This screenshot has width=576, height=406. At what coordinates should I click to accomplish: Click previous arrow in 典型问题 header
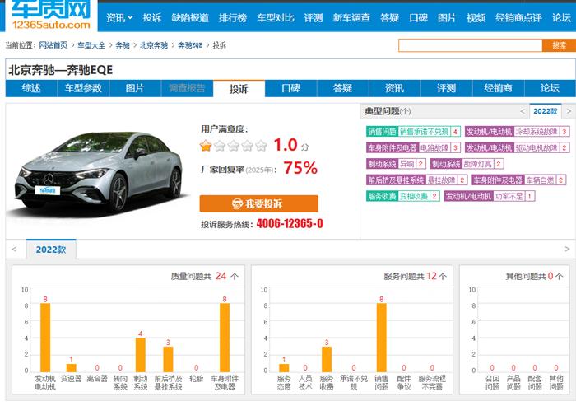(x=523, y=111)
